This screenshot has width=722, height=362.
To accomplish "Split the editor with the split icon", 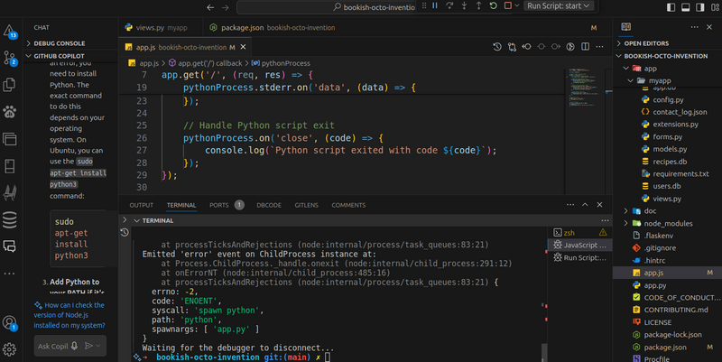I will pyautogui.click(x=585, y=47).
